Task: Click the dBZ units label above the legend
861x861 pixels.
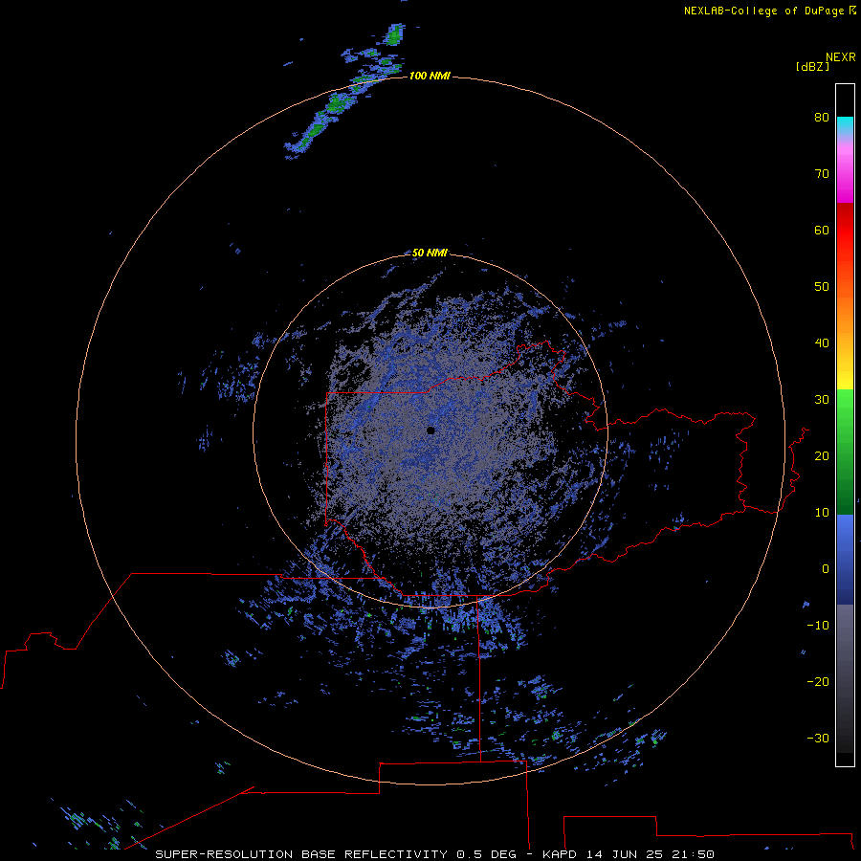Action: pyautogui.click(x=812, y=66)
